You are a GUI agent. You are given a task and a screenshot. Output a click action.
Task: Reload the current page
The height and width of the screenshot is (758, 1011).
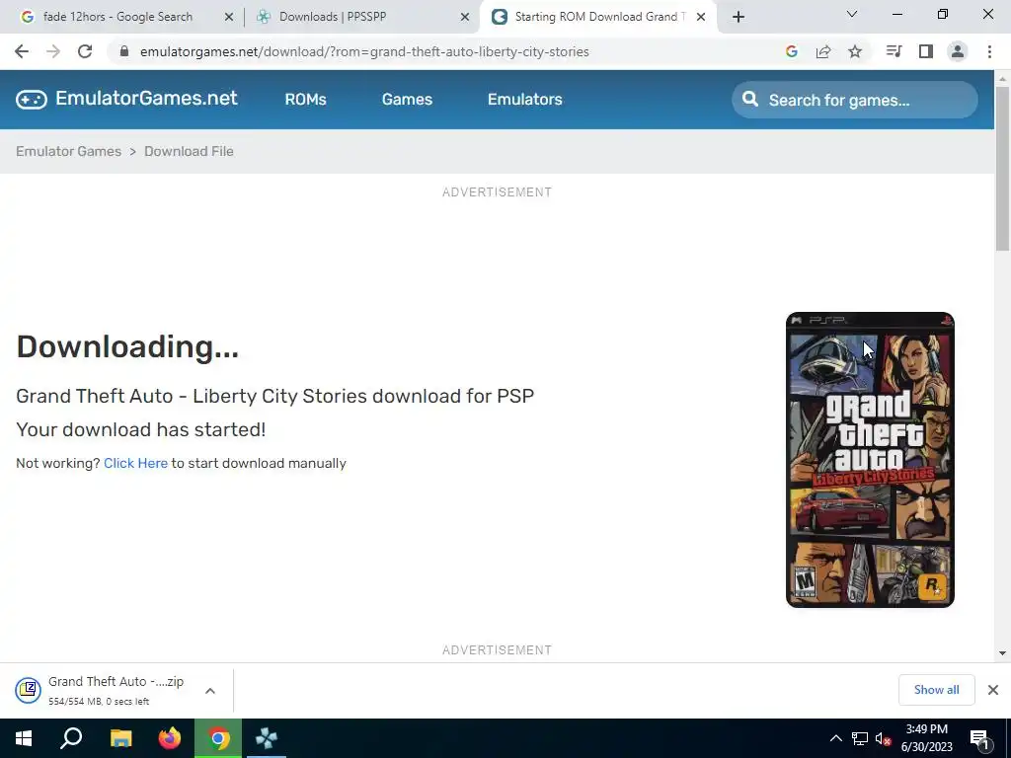(85, 51)
